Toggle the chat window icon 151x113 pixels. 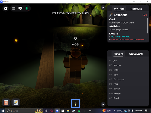pyautogui.click(x=20, y=8)
